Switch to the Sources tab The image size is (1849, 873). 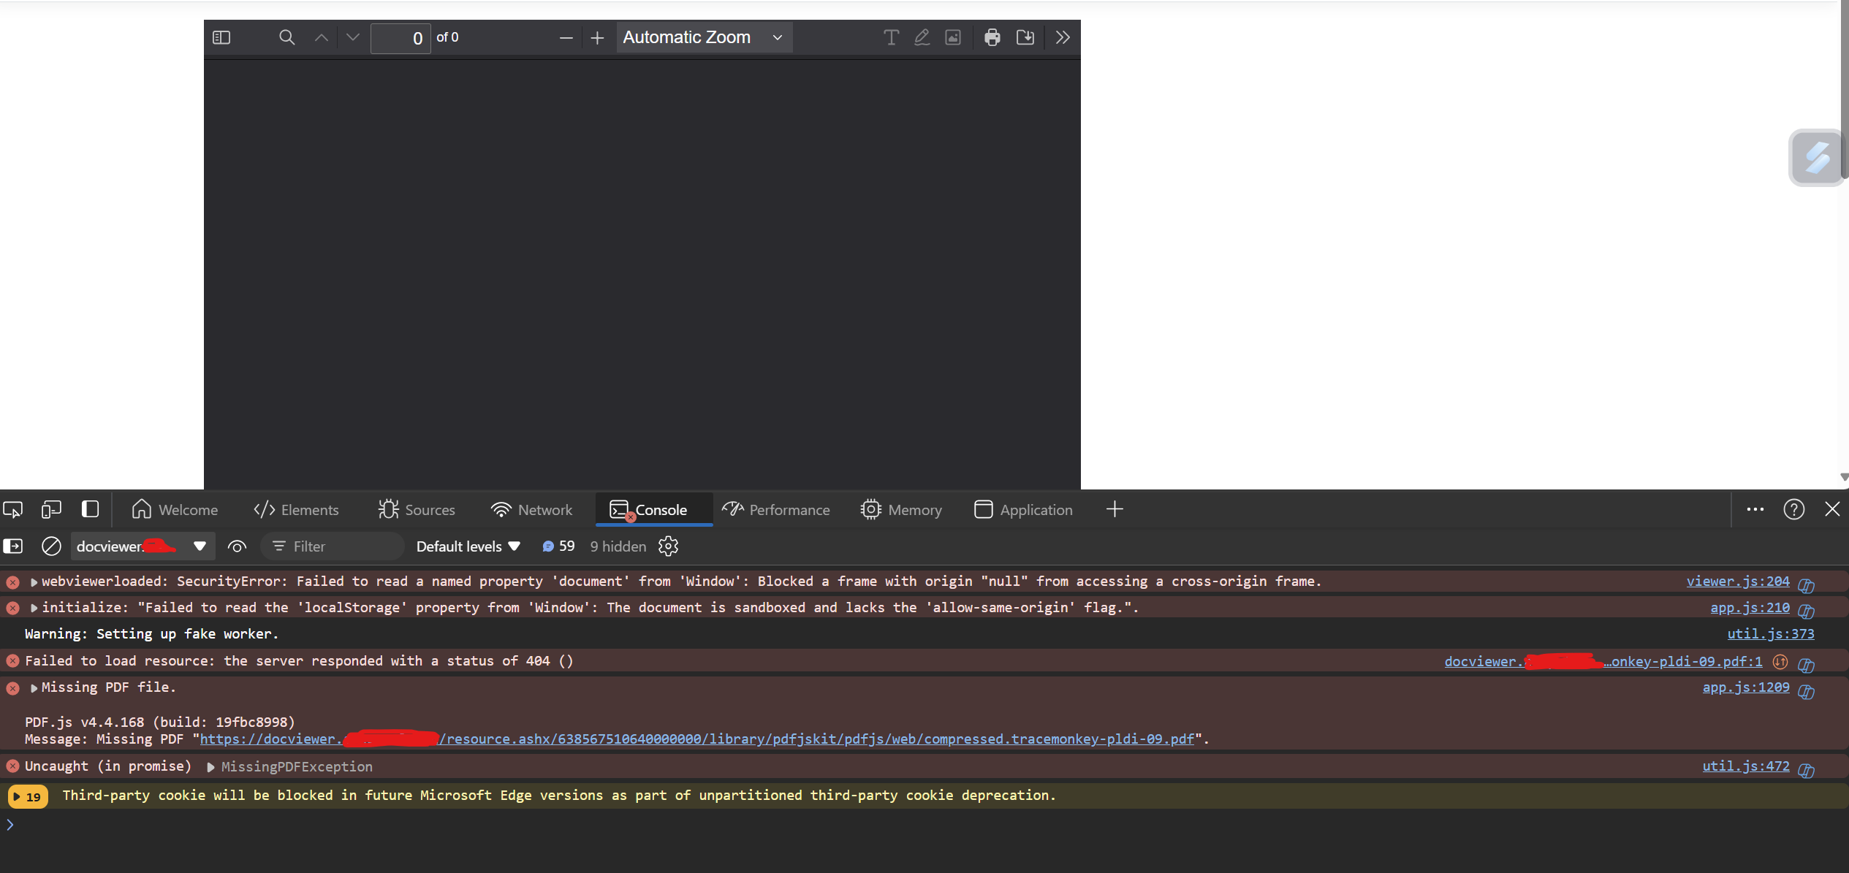click(417, 510)
